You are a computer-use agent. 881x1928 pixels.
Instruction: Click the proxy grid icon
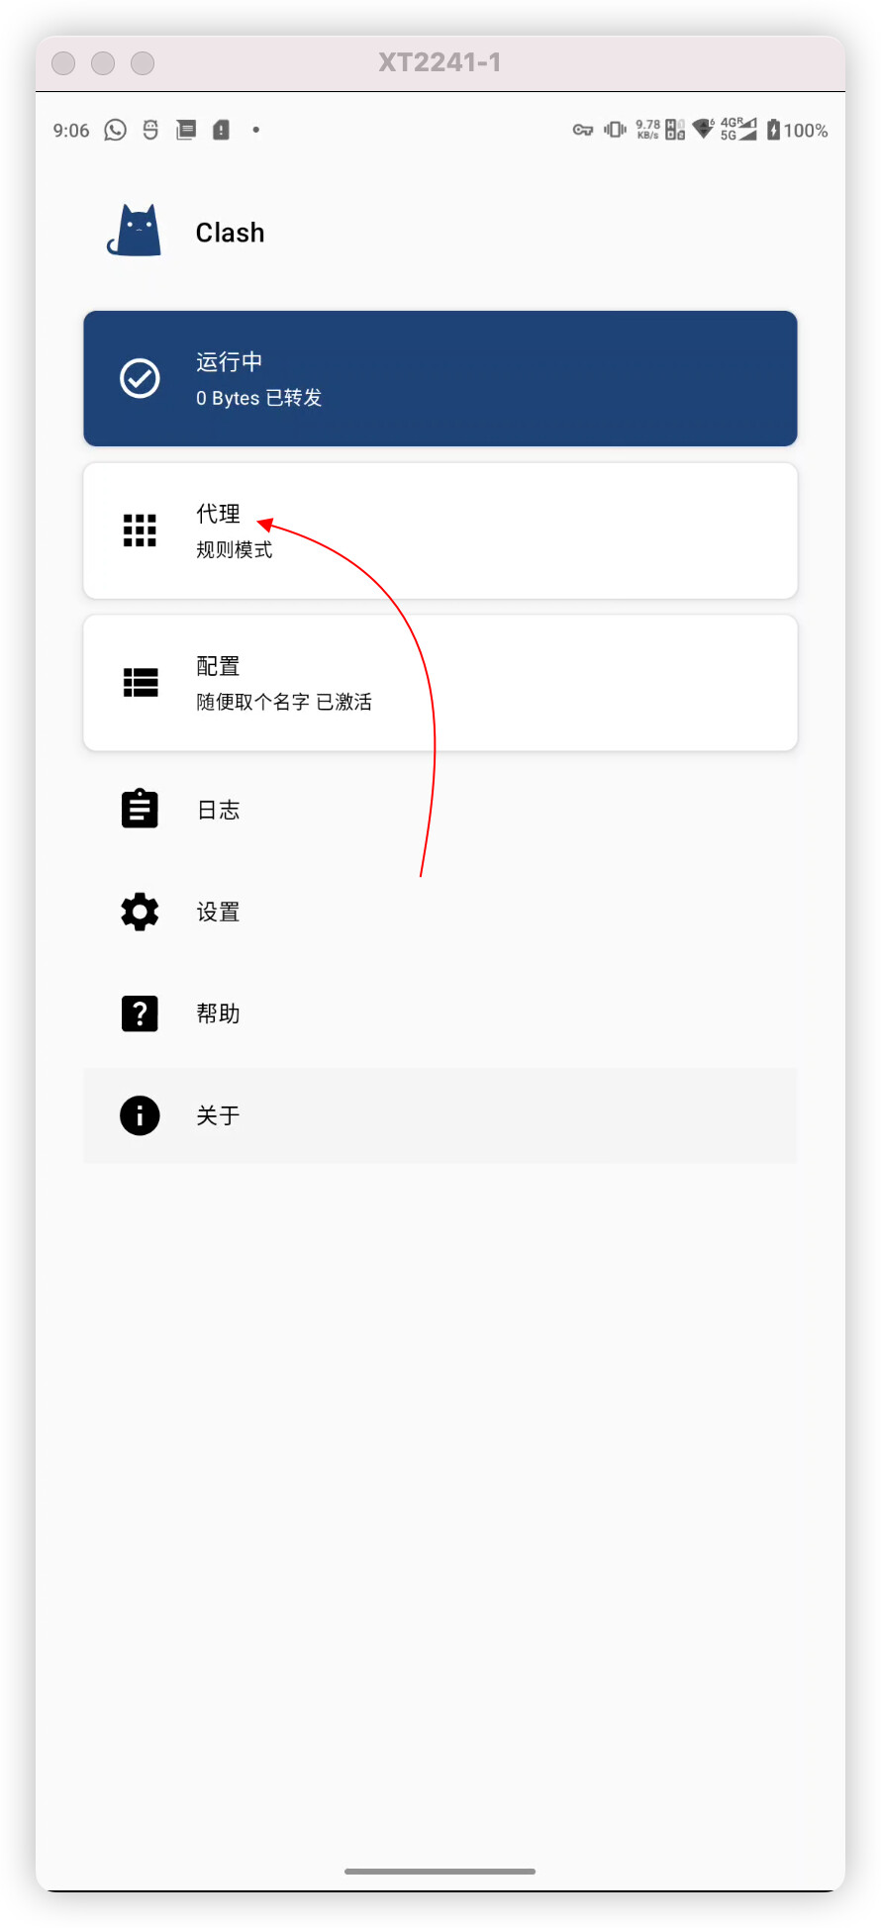(140, 530)
